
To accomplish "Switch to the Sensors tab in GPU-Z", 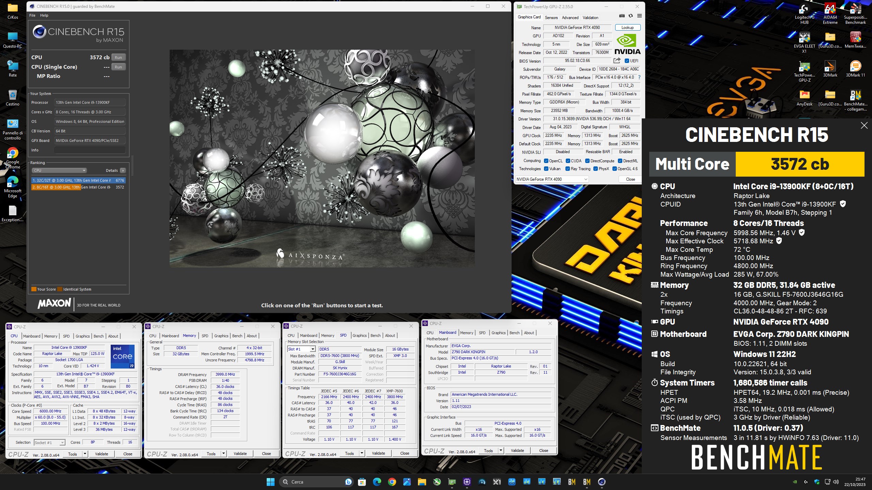I will pyautogui.click(x=551, y=18).
